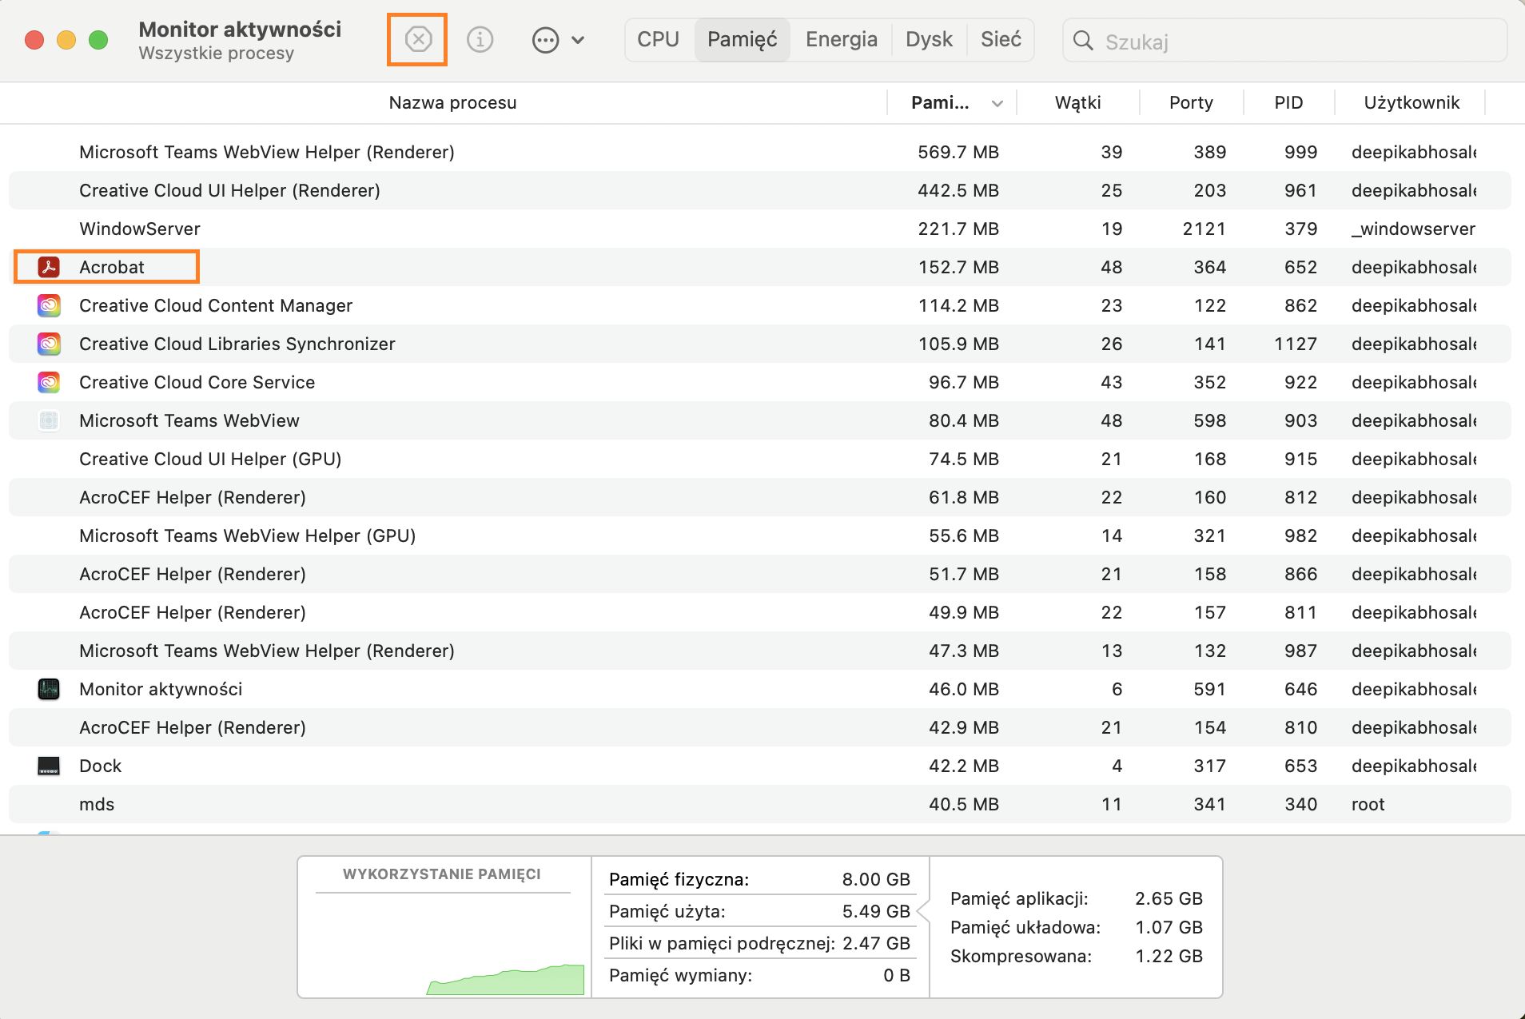1525x1019 pixels.
Task: Click the stop process (X) toolbar icon
Action: [417, 39]
